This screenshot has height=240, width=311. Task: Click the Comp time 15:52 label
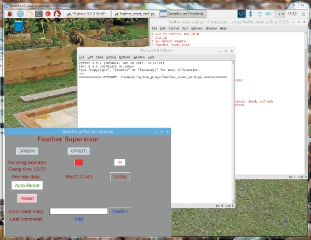click(x=27, y=169)
